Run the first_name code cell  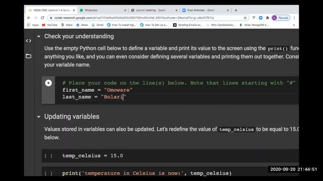[48, 83]
